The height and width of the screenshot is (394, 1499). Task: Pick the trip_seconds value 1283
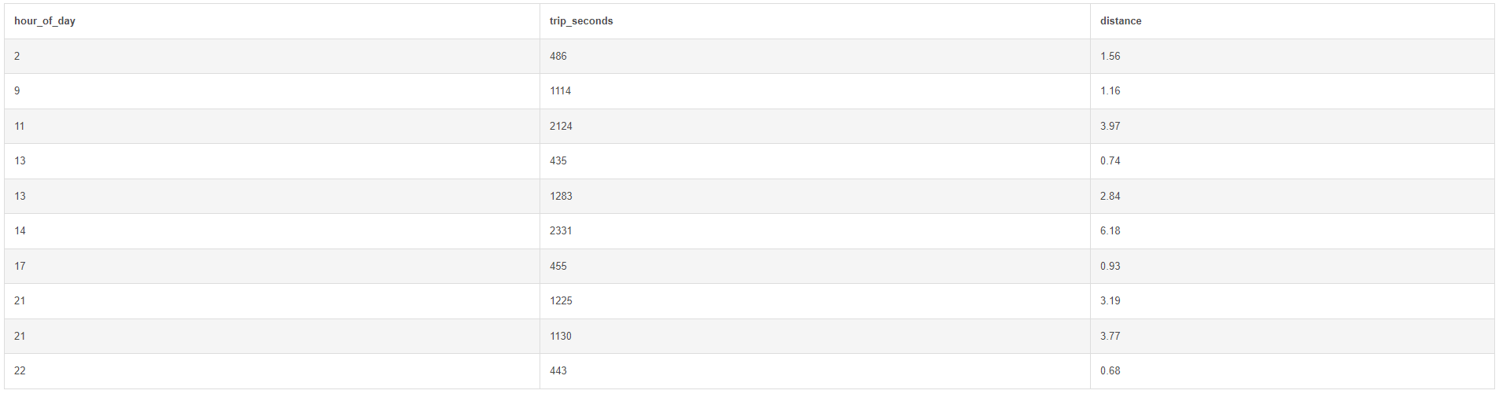pyautogui.click(x=561, y=197)
